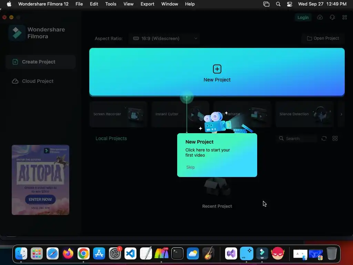The image size is (353, 265).
Task: Click the Local Projects heading
Action: [111, 138]
